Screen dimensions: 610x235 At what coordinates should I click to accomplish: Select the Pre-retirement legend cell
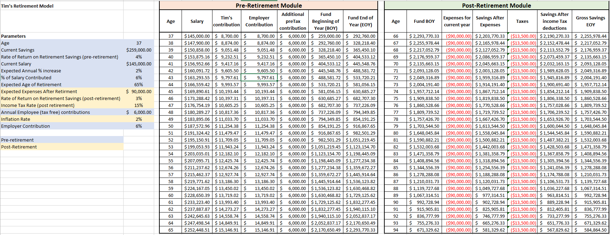(62, 140)
